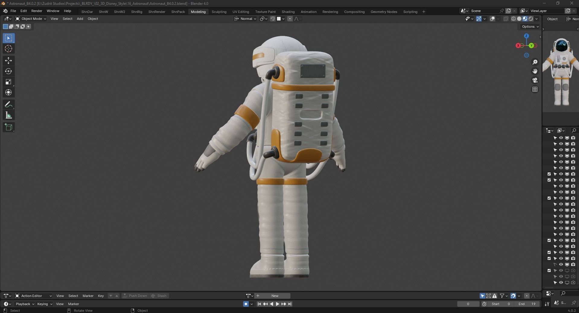Open the Object Mode dropdown
This screenshot has height=313, width=579.
point(31,19)
